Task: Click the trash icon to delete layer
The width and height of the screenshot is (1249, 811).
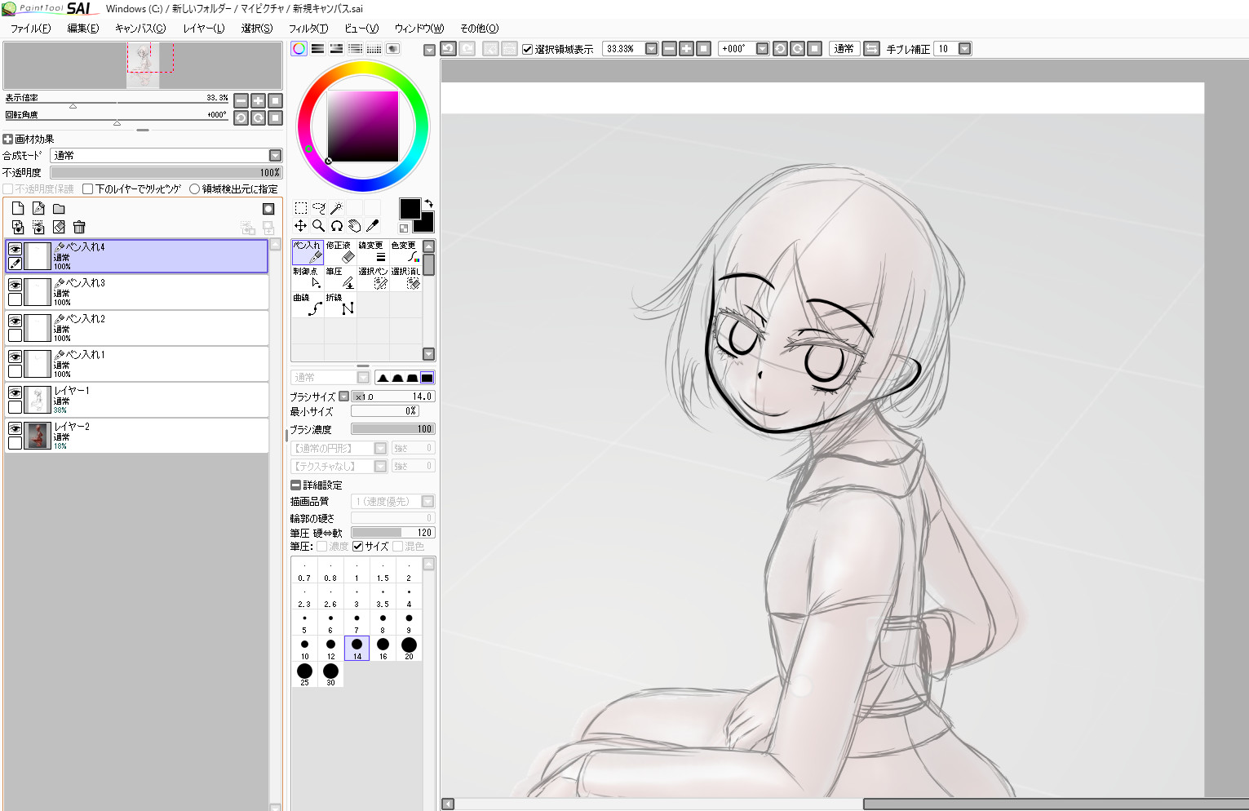Action: 79,227
